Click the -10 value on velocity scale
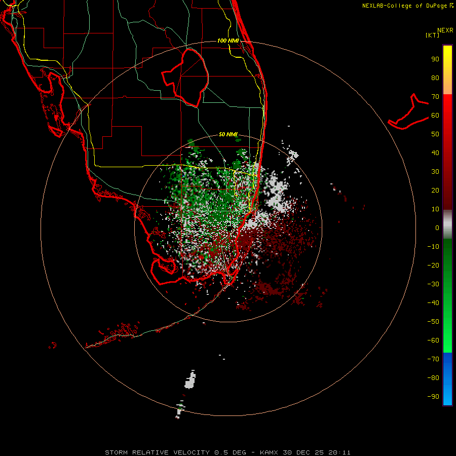456x456 pixels. point(433,247)
